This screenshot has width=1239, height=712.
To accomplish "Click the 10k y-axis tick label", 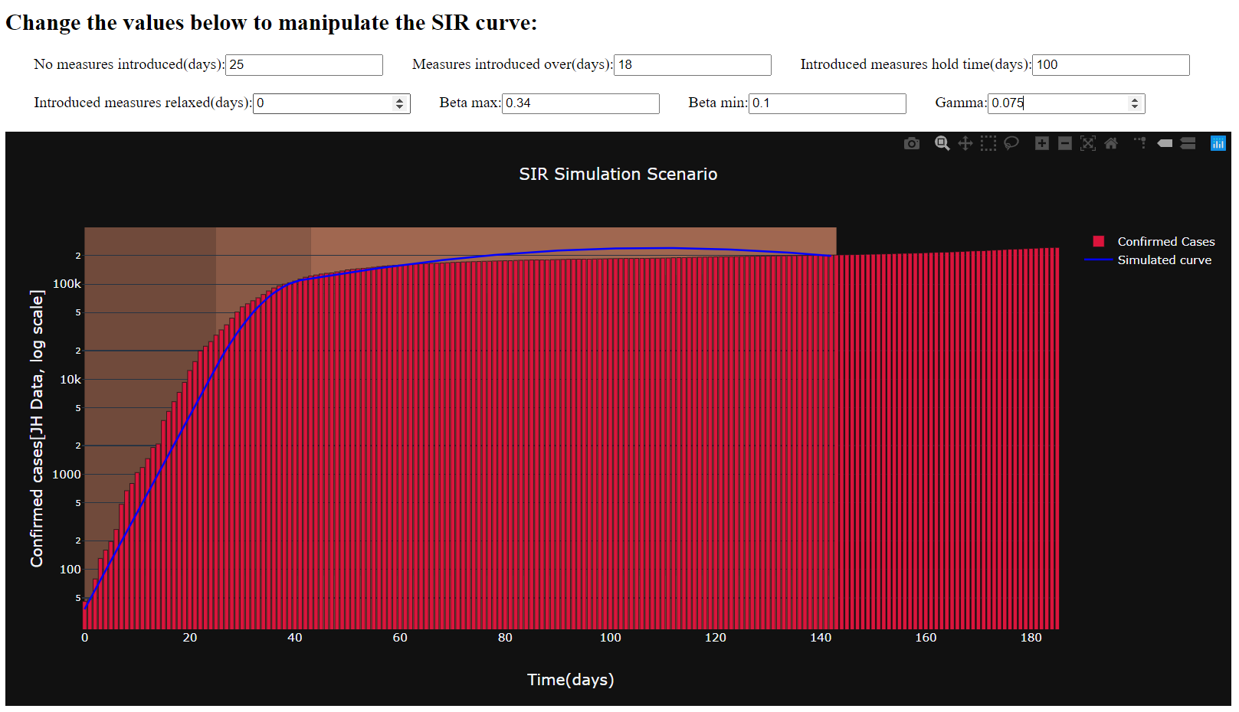I will pos(70,380).
